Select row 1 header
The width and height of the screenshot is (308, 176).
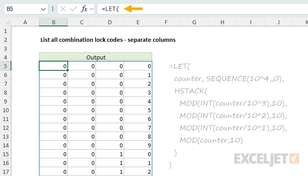tap(5, 31)
